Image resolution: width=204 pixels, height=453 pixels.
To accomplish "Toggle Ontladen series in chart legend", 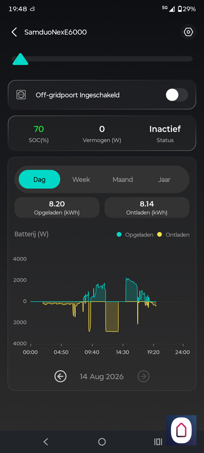I will (x=173, y=235).
